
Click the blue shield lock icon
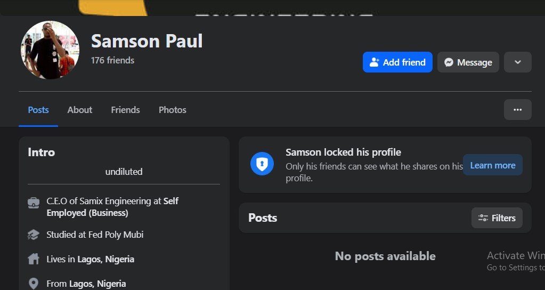262,165
